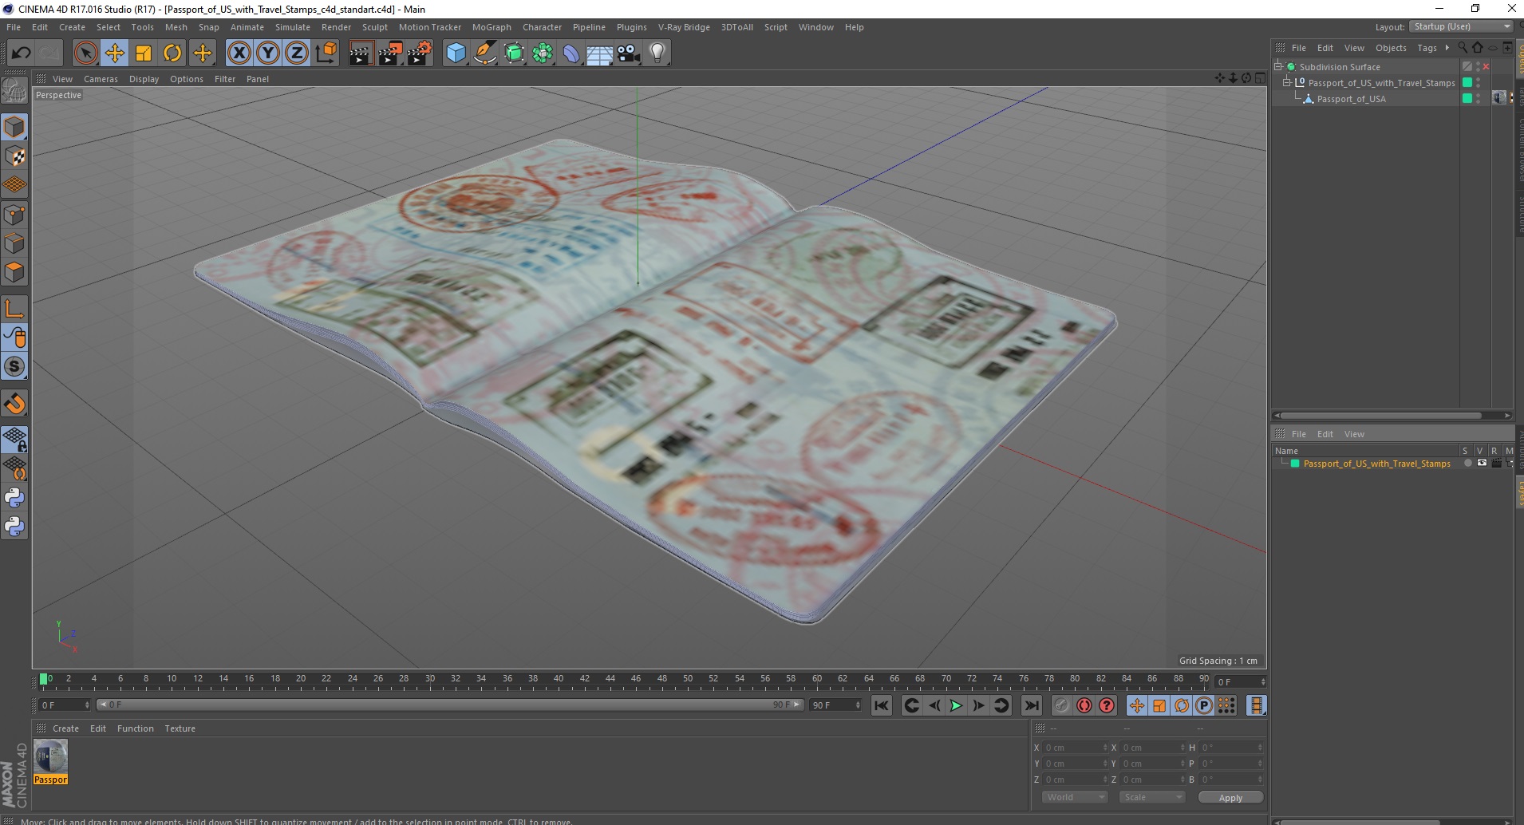The image size is (1524, 825).
Task: Open Material Manager Texture menu
Action: coord(180,728)
